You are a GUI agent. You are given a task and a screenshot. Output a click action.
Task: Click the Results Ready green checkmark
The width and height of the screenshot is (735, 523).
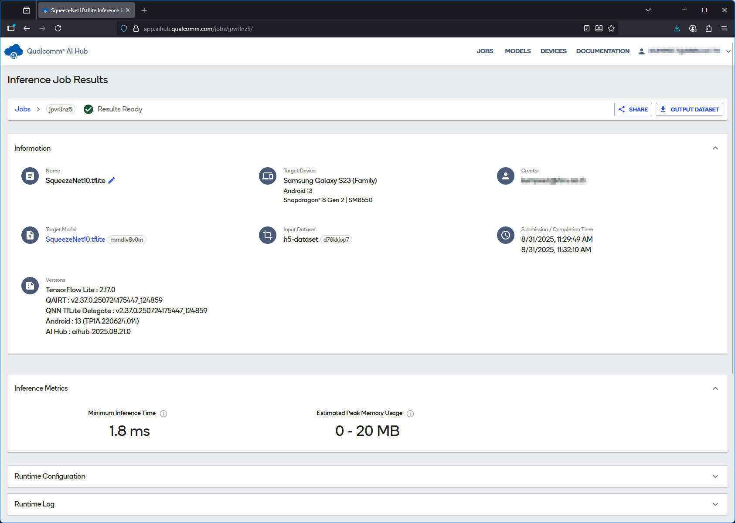[88, 109]
